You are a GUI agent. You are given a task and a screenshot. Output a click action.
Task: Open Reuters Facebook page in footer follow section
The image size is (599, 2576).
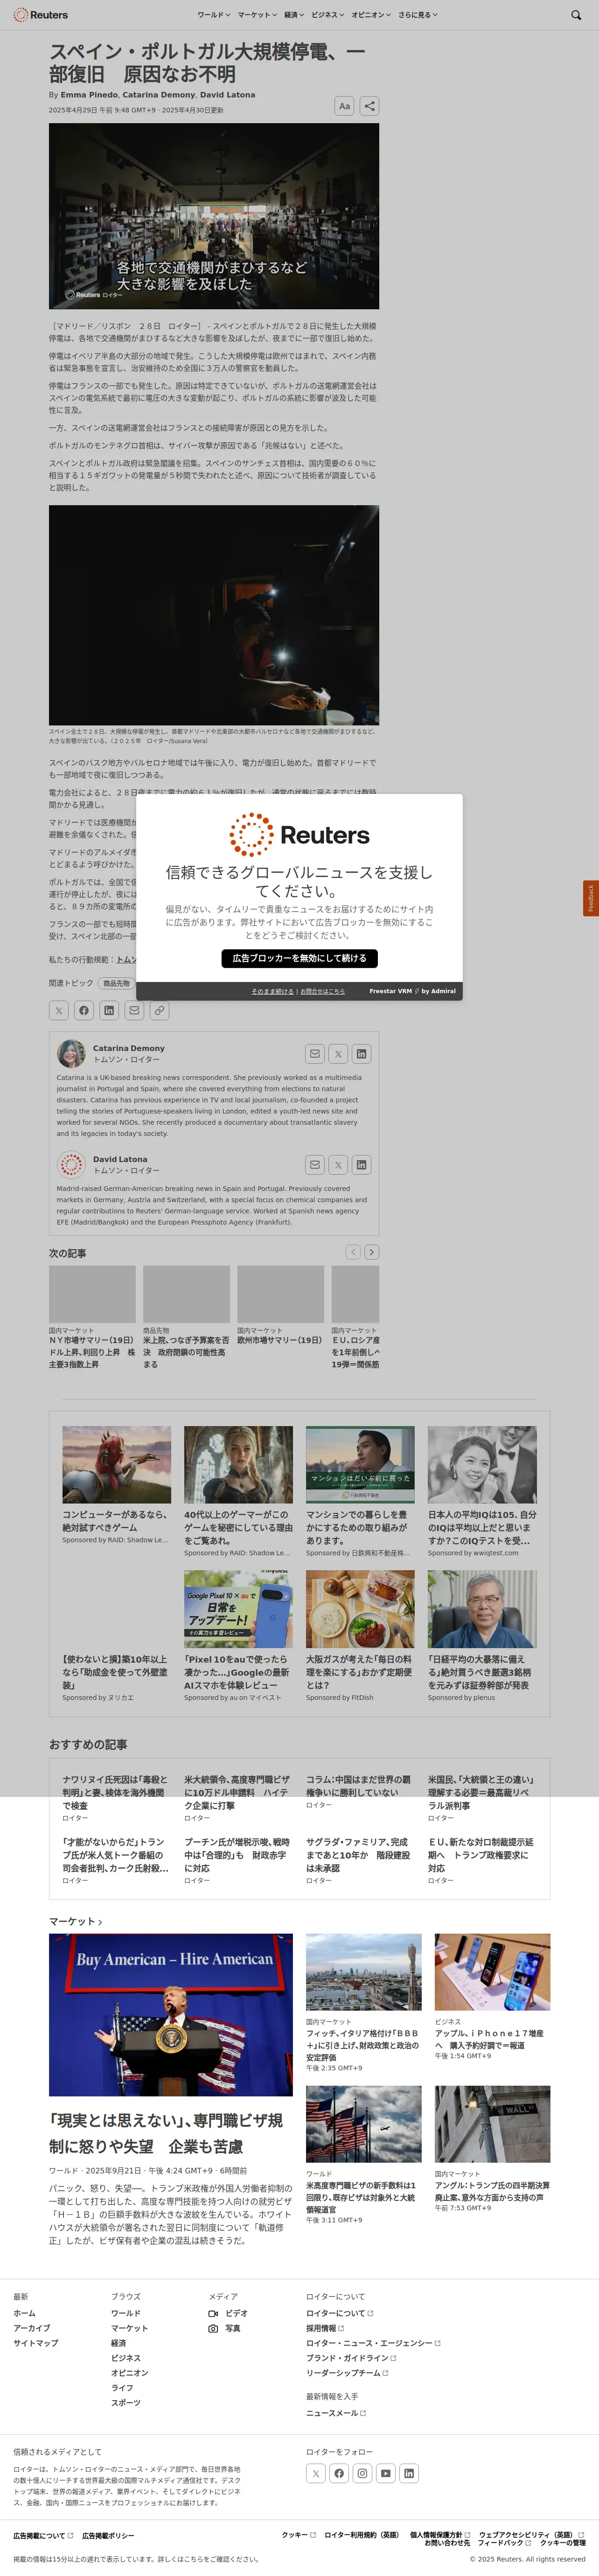(x=339, y=2473)
